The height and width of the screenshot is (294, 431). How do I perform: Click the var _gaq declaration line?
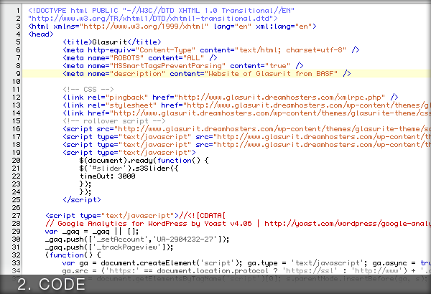click(92, 232)
